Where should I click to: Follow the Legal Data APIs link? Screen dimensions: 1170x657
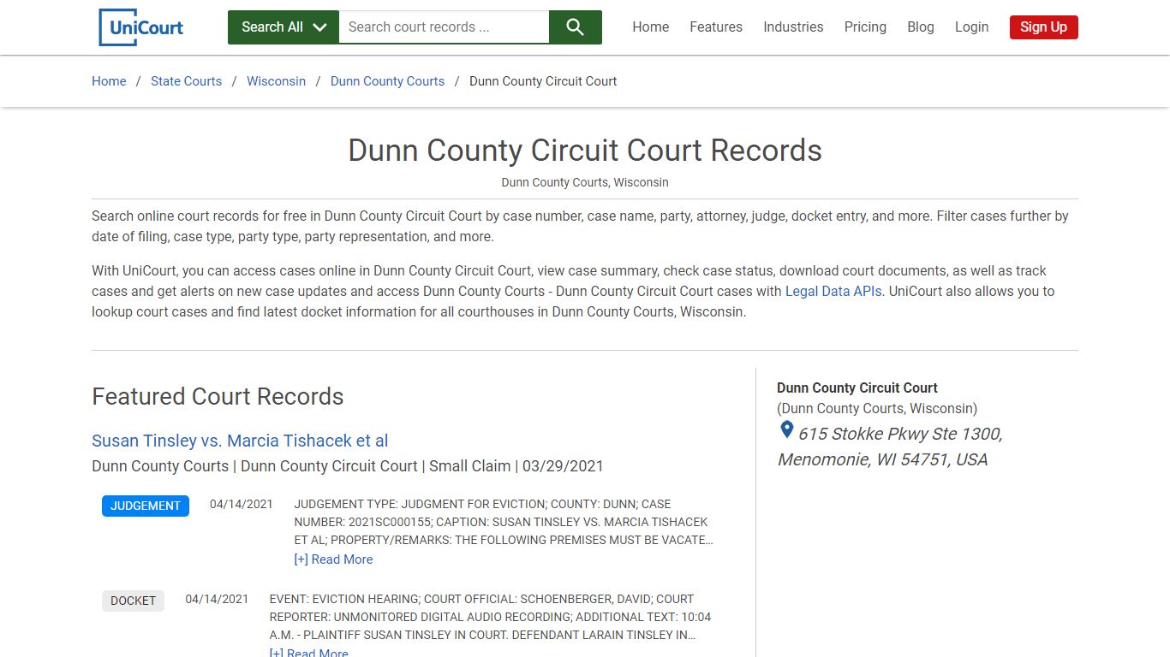[833, 292]
